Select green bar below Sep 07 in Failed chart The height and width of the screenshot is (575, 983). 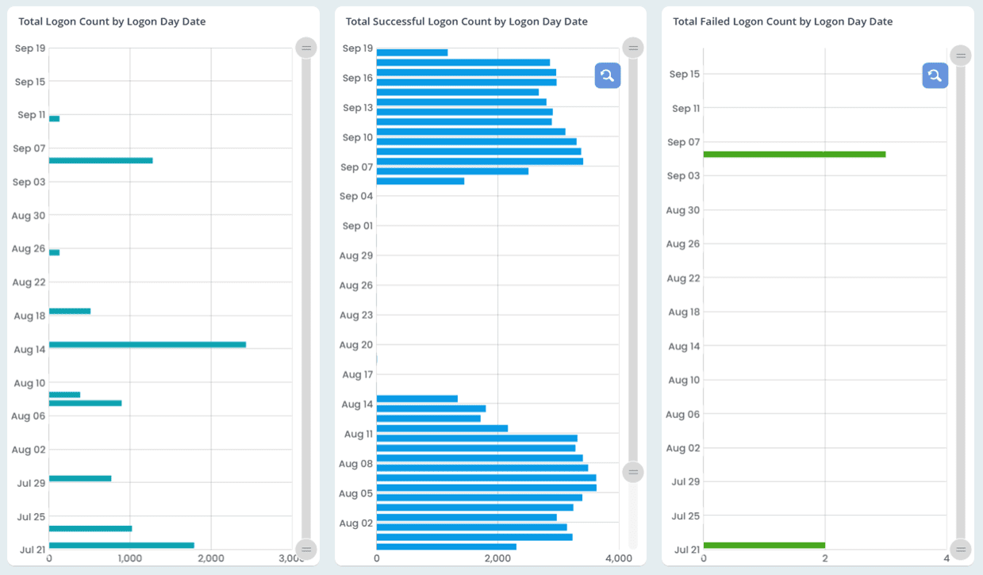point(793,155)
